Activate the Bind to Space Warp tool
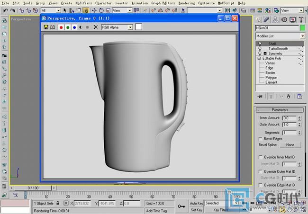 pyautogui.click(x=36, y=10)
